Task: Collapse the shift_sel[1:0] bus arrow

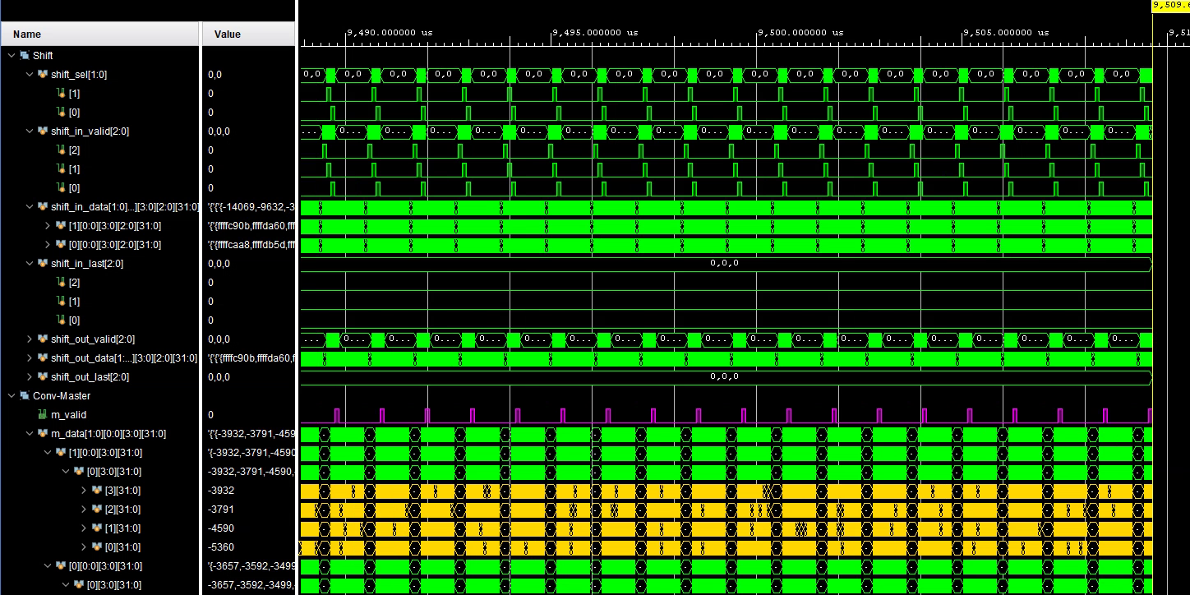Action: (x=30, y=75)
